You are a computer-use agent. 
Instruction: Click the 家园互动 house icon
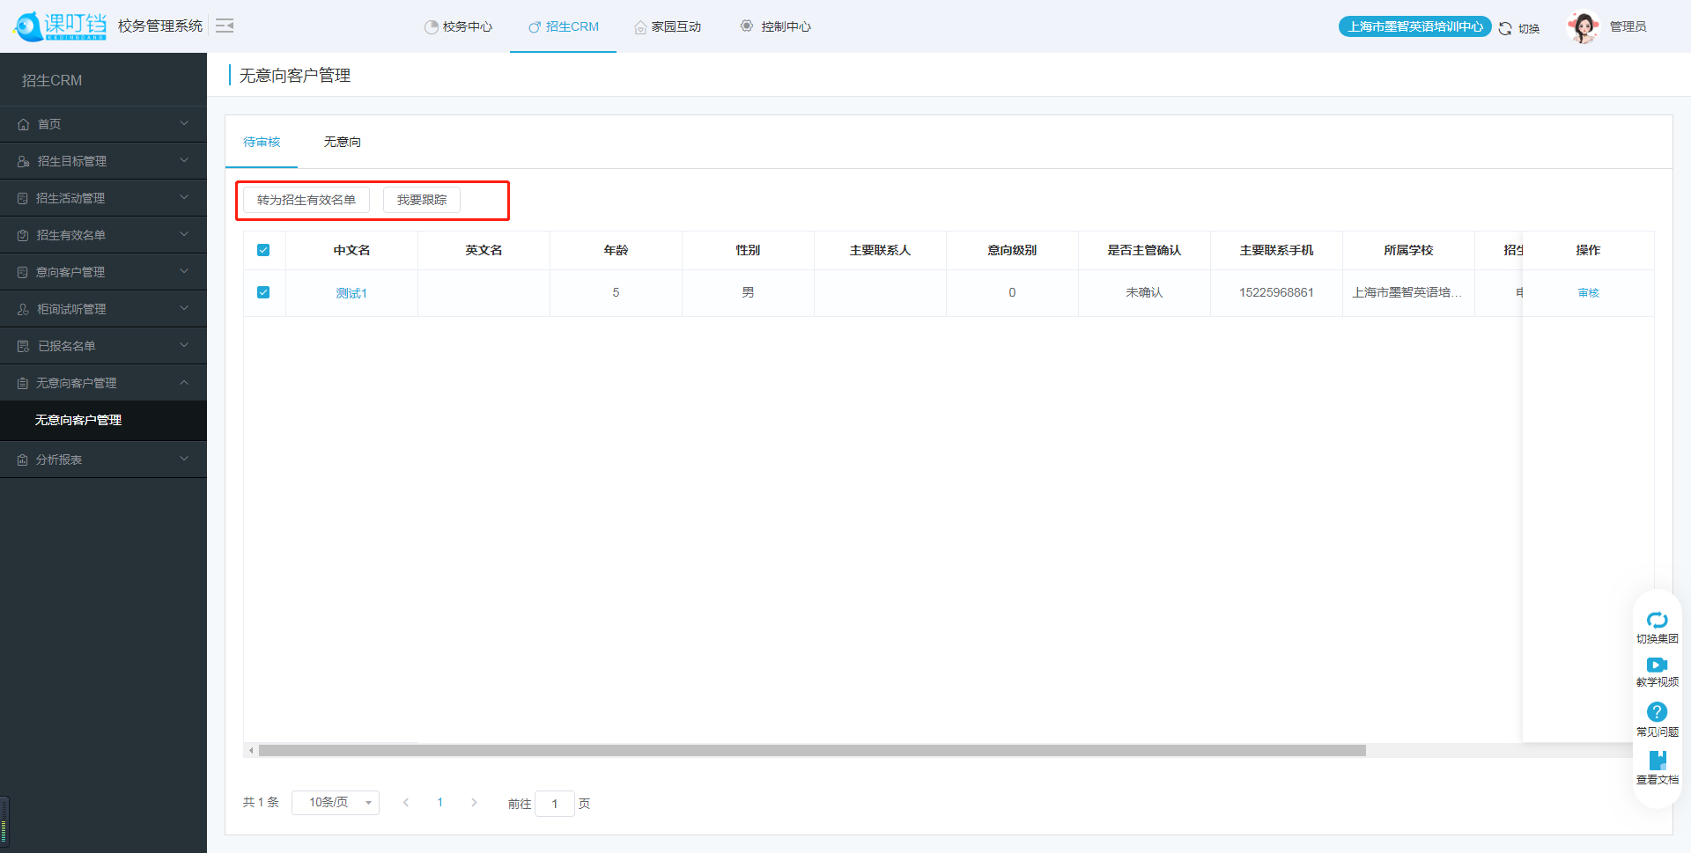[640, 27]
